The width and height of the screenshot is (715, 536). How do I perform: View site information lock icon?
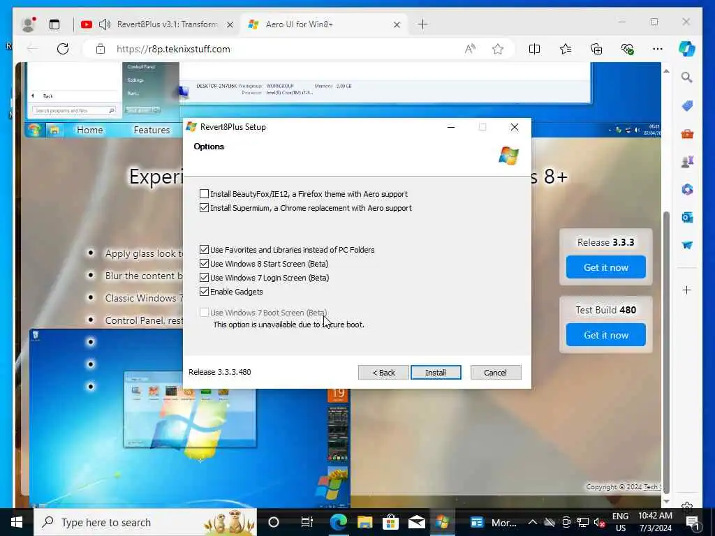pyautogui.click(x=101, y=49)
